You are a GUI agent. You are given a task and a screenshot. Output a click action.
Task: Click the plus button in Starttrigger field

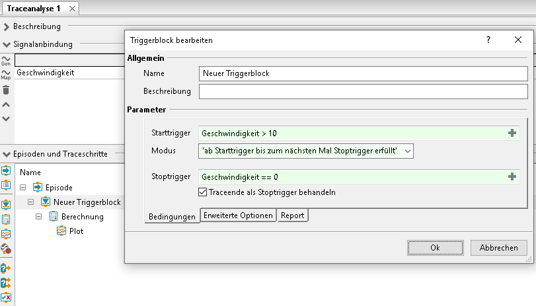512,133
